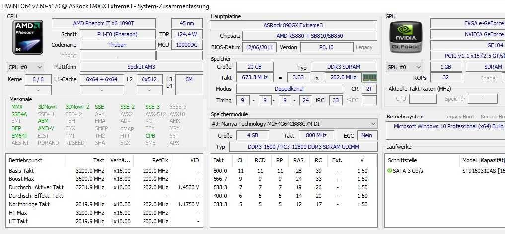505x234 pixels.
Task: Click the CPB feature label
Action: (150, 136)
